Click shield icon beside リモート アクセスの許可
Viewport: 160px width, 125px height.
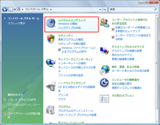coord(5,100)
